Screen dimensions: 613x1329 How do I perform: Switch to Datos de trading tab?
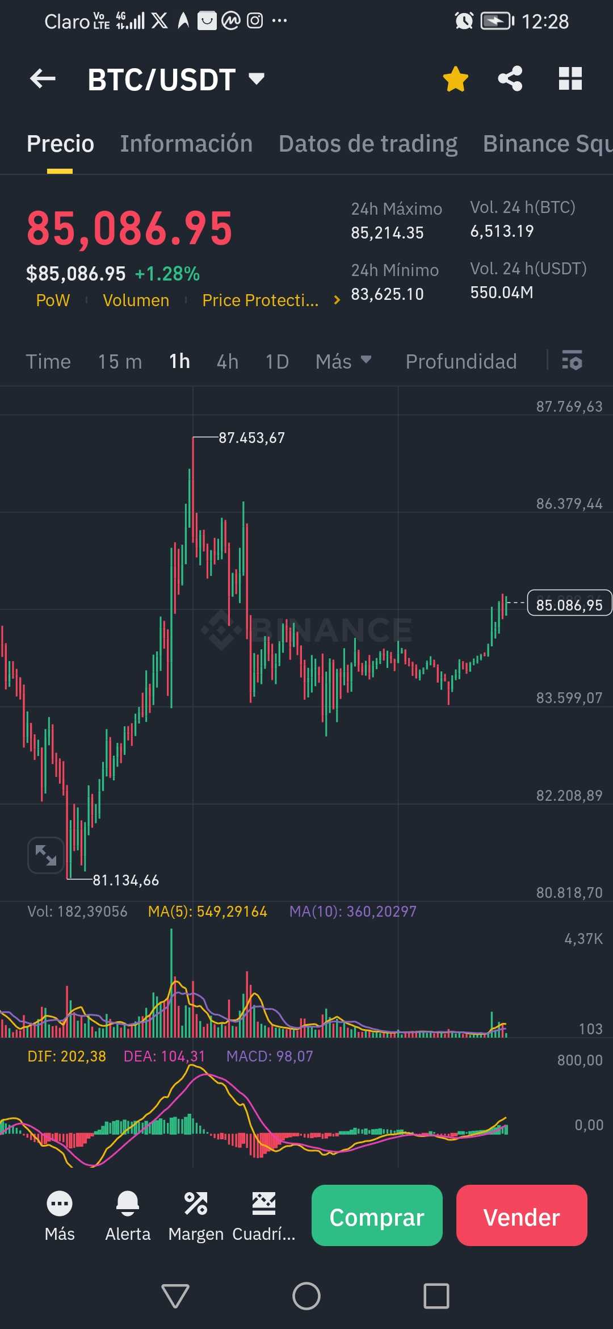click(368, 144)
